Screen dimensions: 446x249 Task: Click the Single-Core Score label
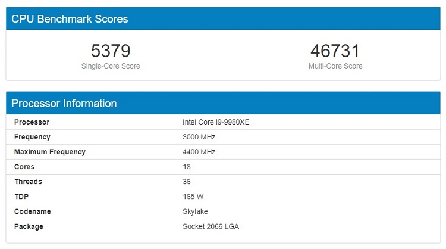pyautogui.click(x=111, y=66)
